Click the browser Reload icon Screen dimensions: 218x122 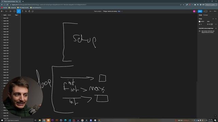7,5
